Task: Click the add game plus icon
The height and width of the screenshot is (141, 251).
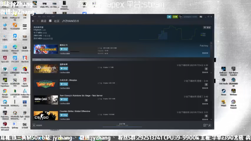Action: coord(34,125)
